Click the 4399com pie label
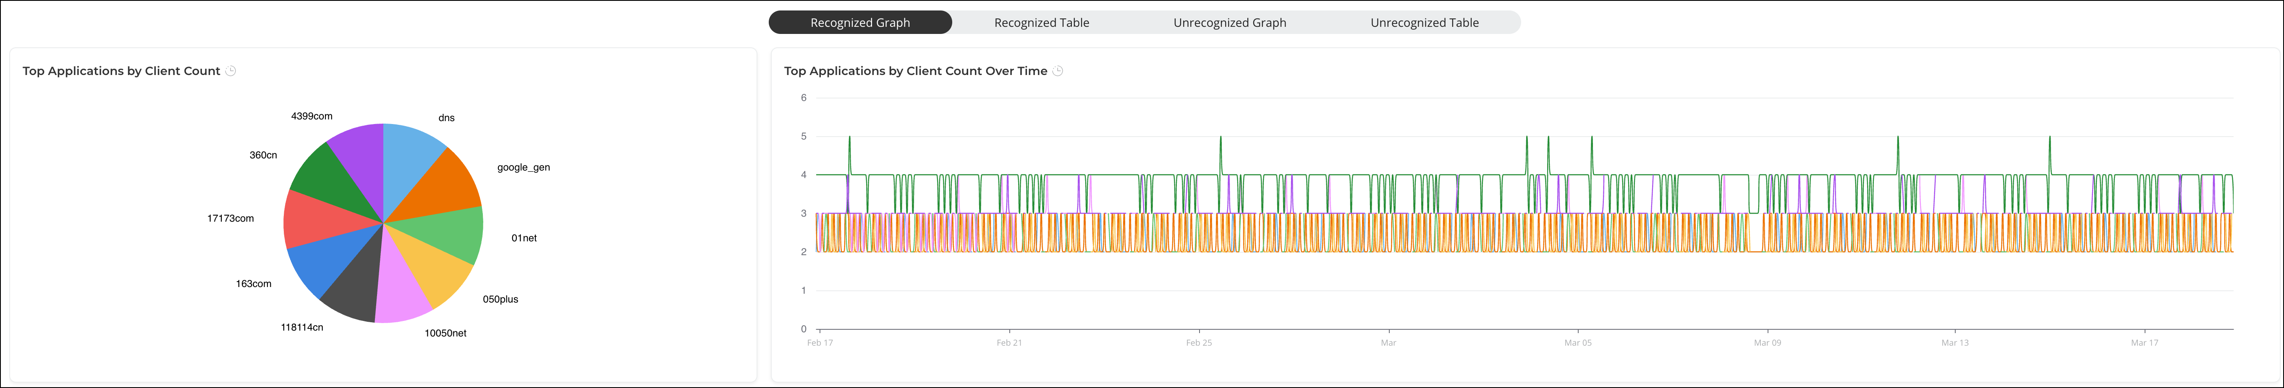Image resolution: width=2284 pixels, height=388 pixels. pos(311,116)
